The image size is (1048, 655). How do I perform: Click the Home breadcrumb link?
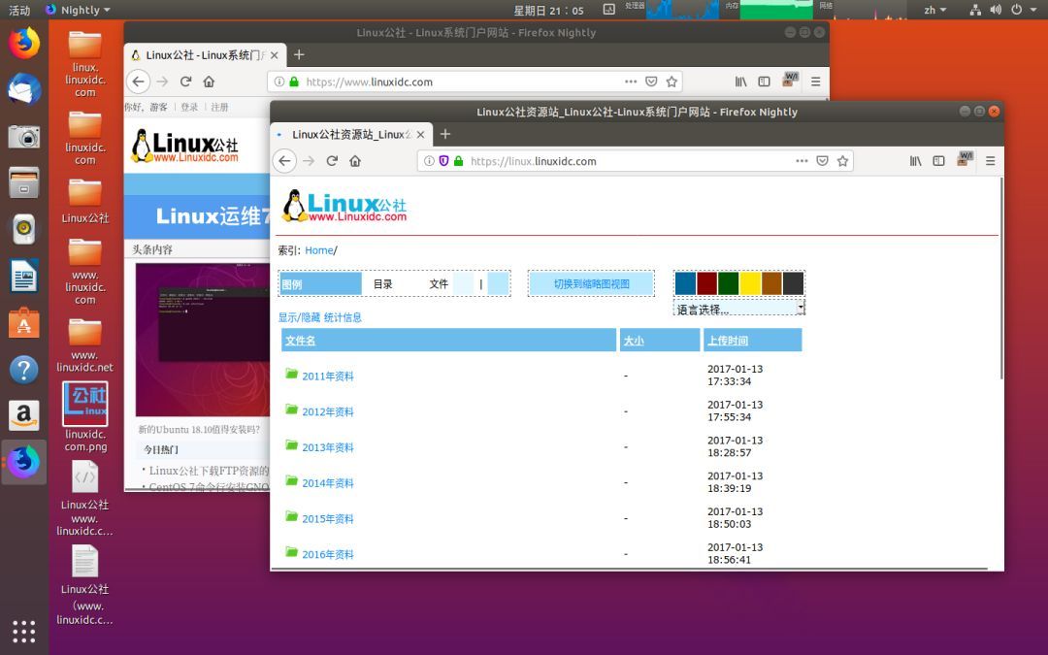click(x=319, y=250)
